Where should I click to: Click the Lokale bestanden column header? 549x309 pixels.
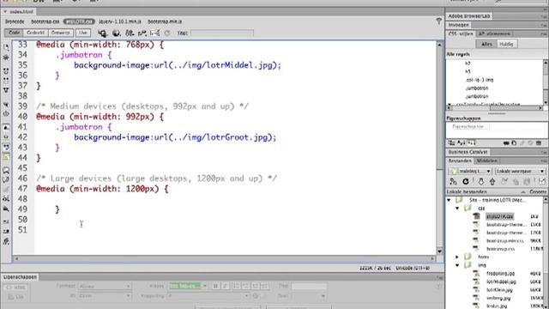click(x=467, y=191)
